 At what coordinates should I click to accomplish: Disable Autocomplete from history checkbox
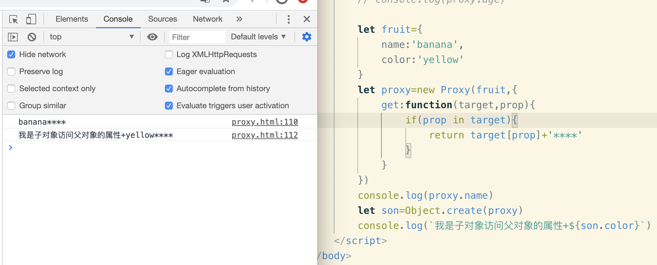click(x=169, y=89)
